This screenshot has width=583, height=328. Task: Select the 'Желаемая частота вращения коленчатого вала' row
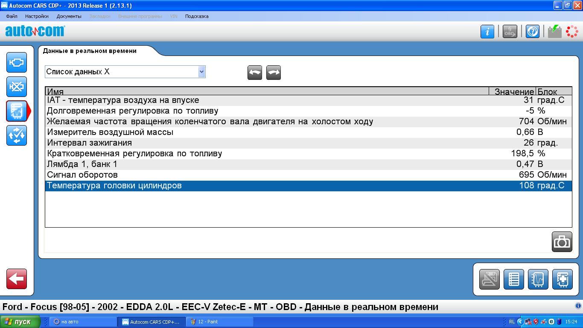[x=309, y=122]
